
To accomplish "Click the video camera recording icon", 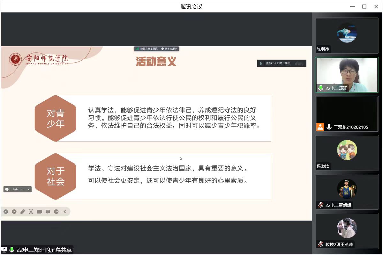I will coord(39,212).
